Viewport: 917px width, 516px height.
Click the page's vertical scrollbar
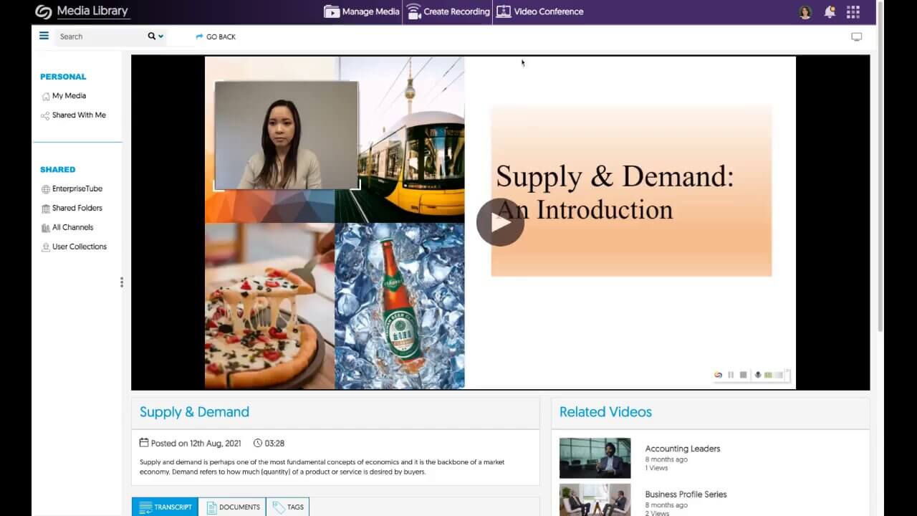pos(880,166)
